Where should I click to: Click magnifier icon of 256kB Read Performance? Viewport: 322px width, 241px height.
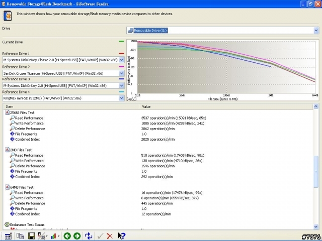click(12, 117)
